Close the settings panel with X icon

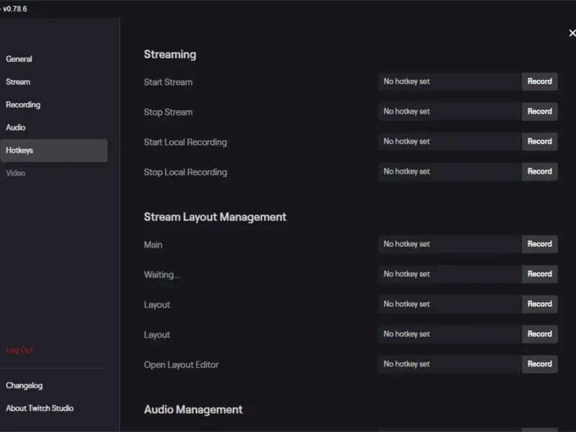[x=572, y=33]
